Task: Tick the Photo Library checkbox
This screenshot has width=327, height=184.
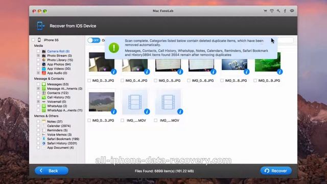Action: (38, 60)
